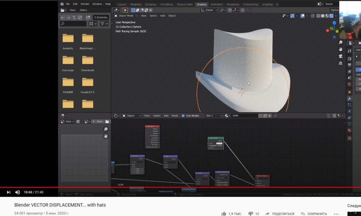Duplicate the VDM material
The height and width of the screenshot is (216, 361).
[265, 116]
